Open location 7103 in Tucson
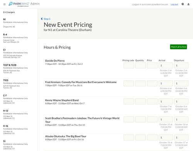The height and width of the screenshot is (151, 193). coord(15,84)
